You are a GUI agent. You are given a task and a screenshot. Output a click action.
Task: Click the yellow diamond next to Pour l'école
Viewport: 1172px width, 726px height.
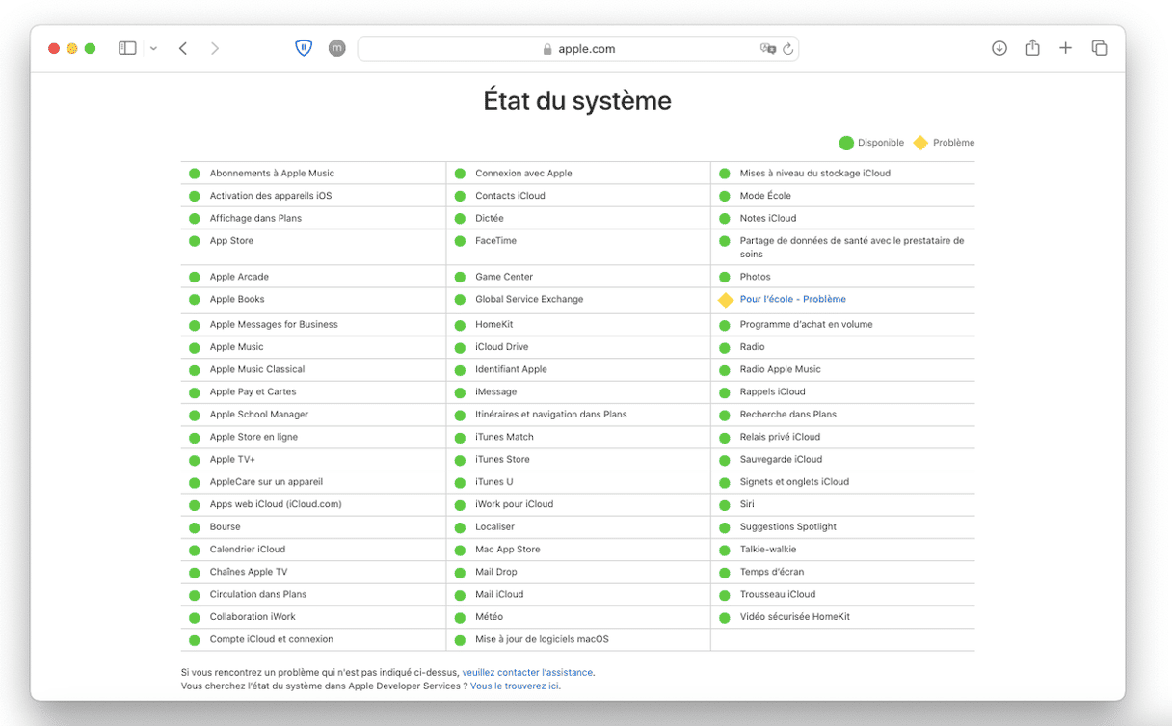click(726, 300)
